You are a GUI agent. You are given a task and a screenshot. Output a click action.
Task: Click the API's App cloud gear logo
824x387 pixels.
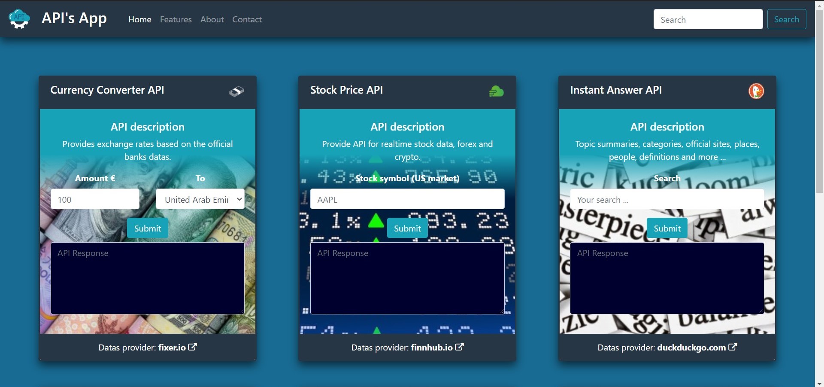pos(19,19)
